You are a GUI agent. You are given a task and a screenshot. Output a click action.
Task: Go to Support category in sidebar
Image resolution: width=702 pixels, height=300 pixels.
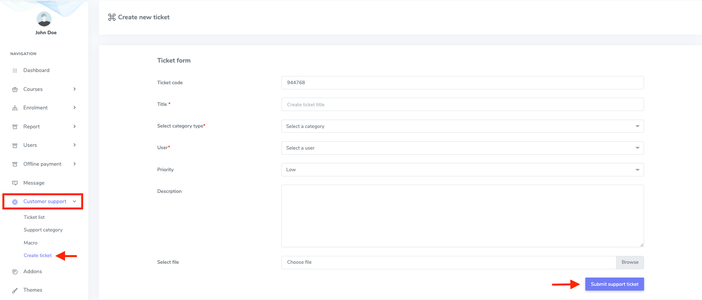pyautogui.click(x=43, y=230)
